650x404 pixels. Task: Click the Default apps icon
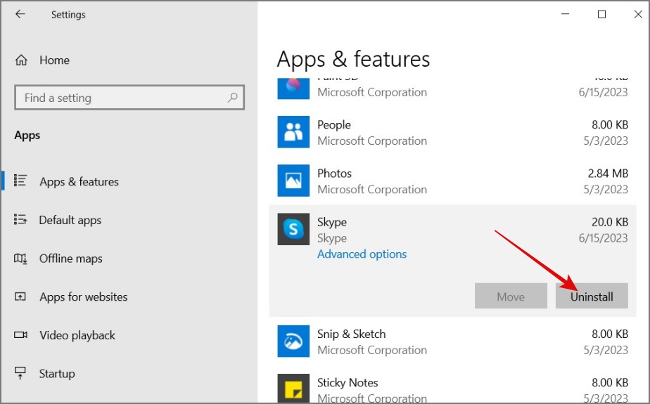point(20,219)
